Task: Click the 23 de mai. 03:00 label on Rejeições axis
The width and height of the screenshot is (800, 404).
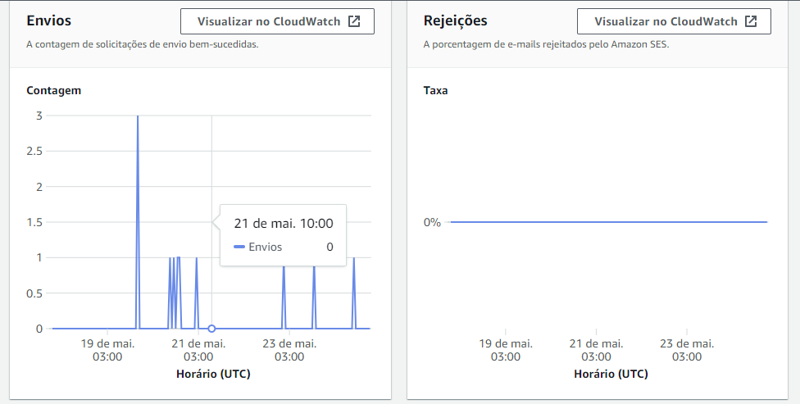Action: coord(687,350)
